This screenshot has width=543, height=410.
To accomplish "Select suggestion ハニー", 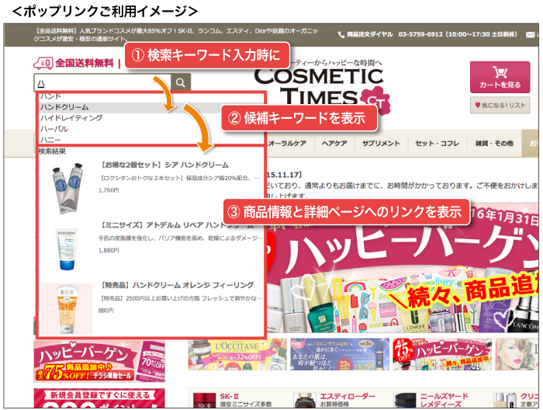I will point(50,139).
